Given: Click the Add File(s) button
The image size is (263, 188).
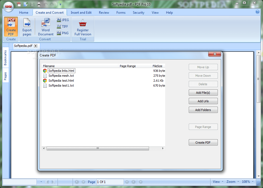Looking at the screenshot, I should (x=203, y=93).
